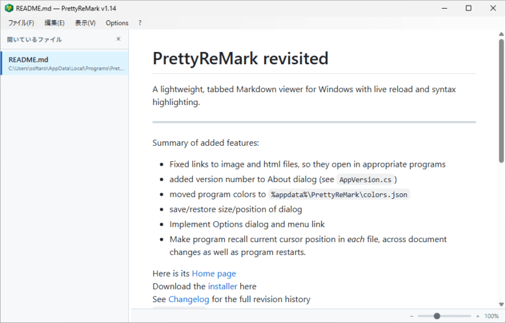Click the zoom out minus icon
Viewport: 506px width, 323px height.
pos(412,316)
